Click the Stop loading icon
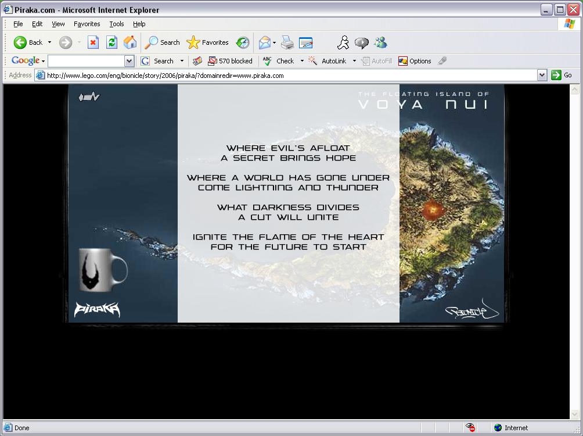This screenshot has height=436, width=583. [93, 42]
